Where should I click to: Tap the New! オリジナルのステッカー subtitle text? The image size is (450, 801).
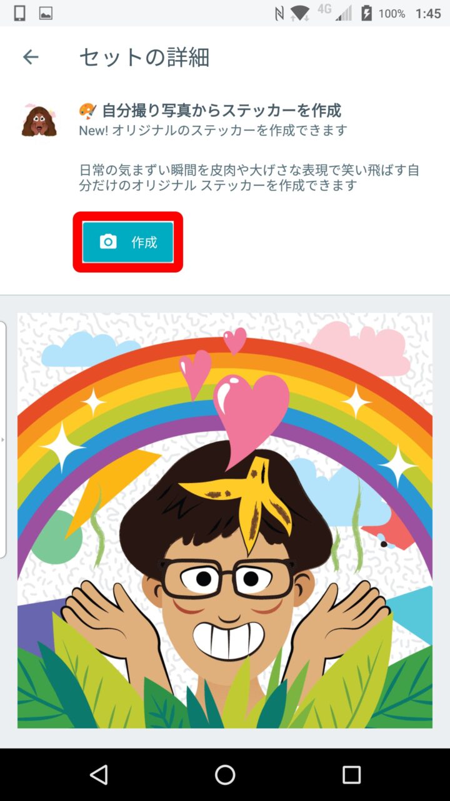point(212,130)
